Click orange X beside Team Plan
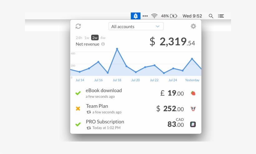Viewport: 256px width, 154px height. 78,109
